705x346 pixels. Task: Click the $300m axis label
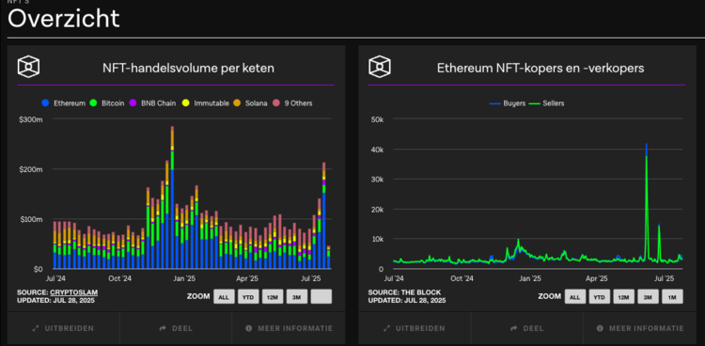(31, 118)
